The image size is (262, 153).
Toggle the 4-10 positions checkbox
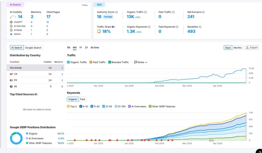(x=81, y=106)
